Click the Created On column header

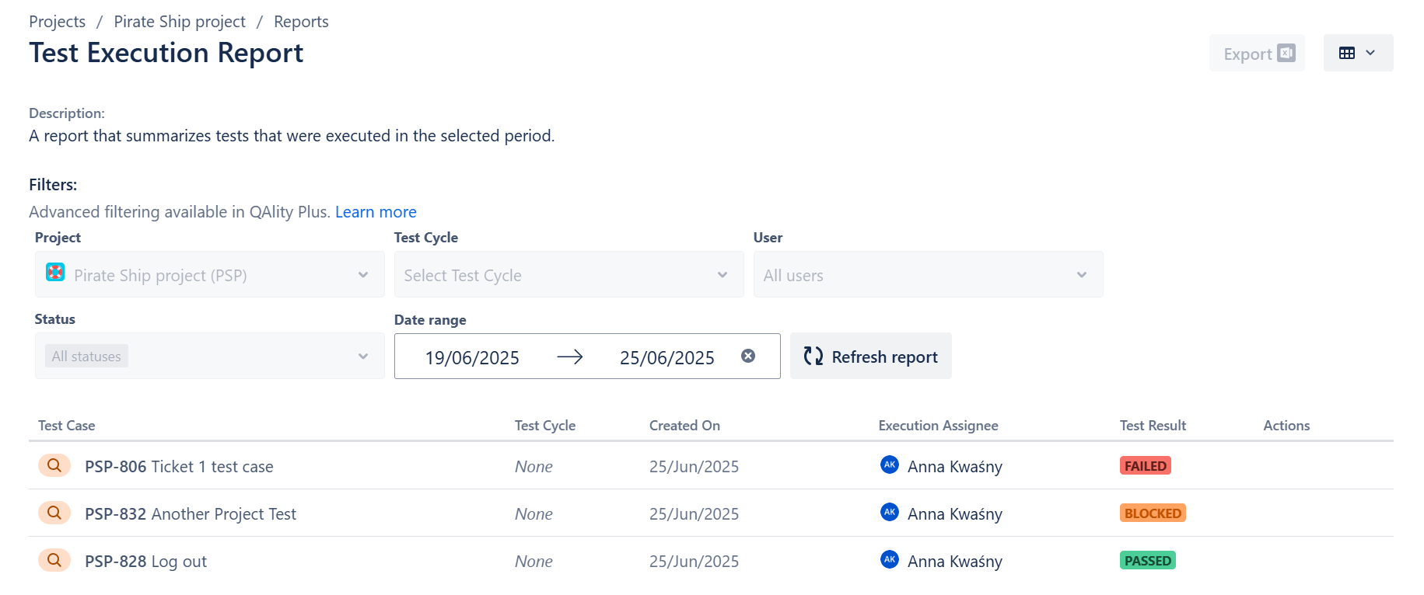tap(684, 426)
